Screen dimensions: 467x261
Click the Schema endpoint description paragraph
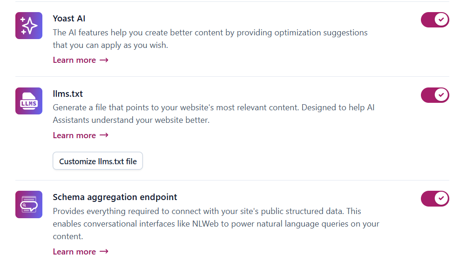point(216,224)
